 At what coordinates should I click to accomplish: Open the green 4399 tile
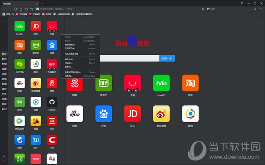pos(20,159)
